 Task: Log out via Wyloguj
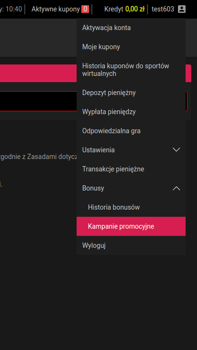pos(131,245)
